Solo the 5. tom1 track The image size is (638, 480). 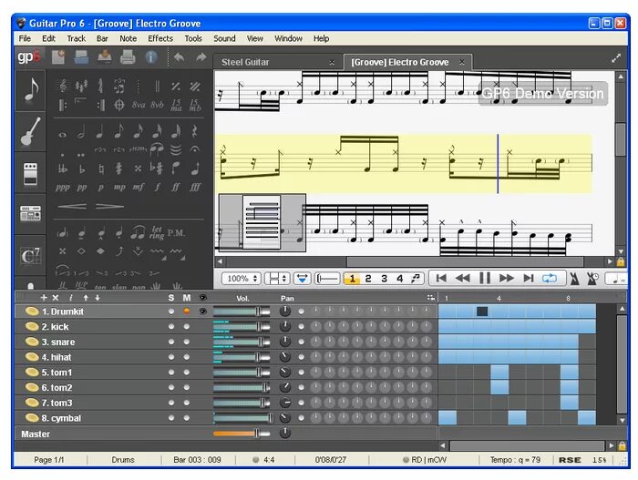171,373
